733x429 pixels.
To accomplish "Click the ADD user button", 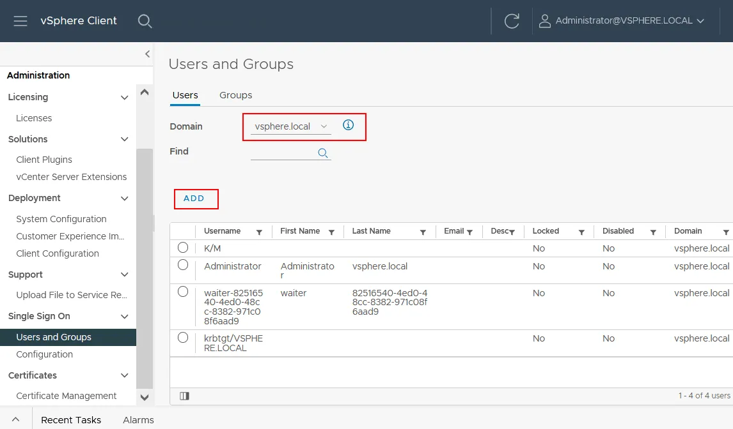I will click(194, 199).
